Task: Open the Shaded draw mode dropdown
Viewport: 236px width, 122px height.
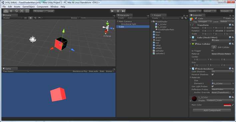Action: (13, 18)
